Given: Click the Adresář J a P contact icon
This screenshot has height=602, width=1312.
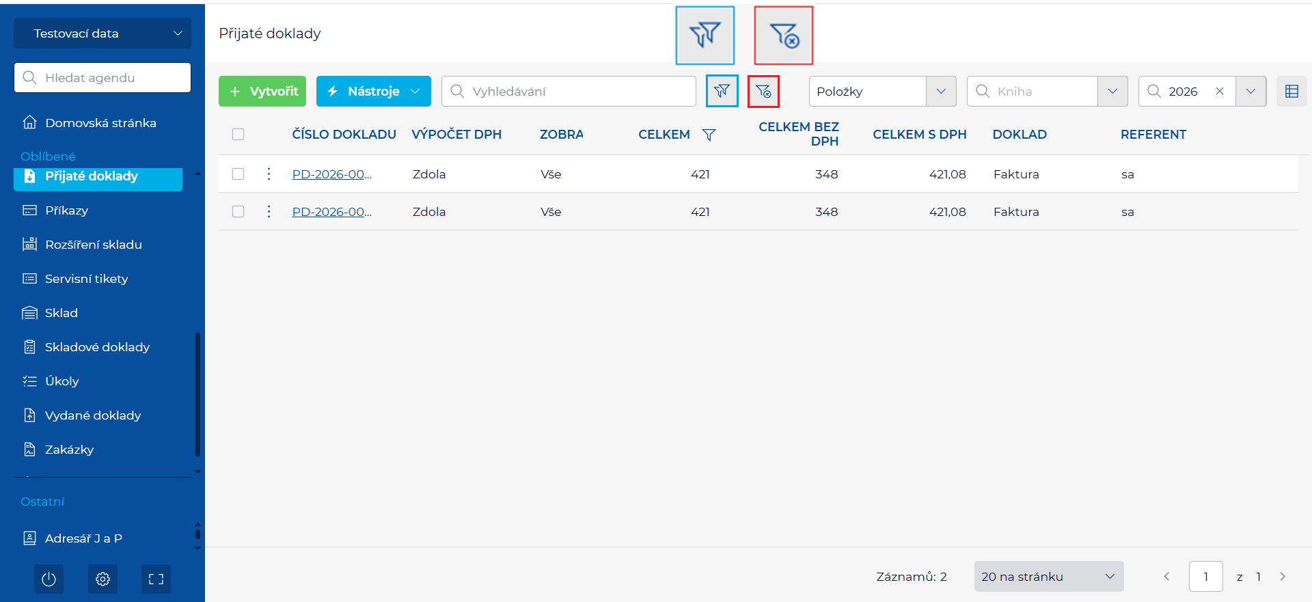Looking at the screenshot, I should click(x=29, y=538).
